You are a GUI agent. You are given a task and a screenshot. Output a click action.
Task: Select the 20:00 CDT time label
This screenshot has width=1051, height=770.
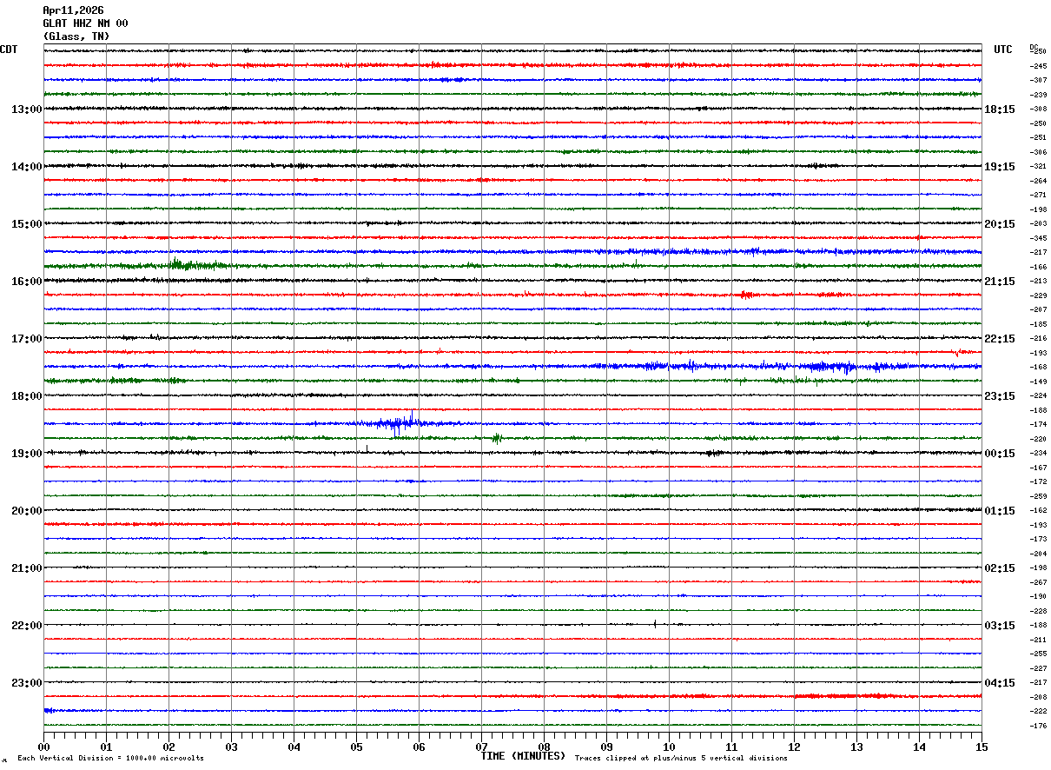[27, 511]
